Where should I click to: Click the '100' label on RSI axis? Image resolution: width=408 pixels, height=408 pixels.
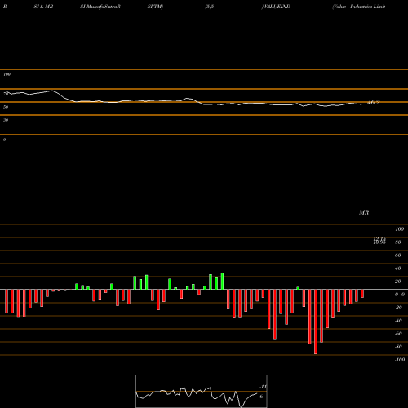coord(7,74)
